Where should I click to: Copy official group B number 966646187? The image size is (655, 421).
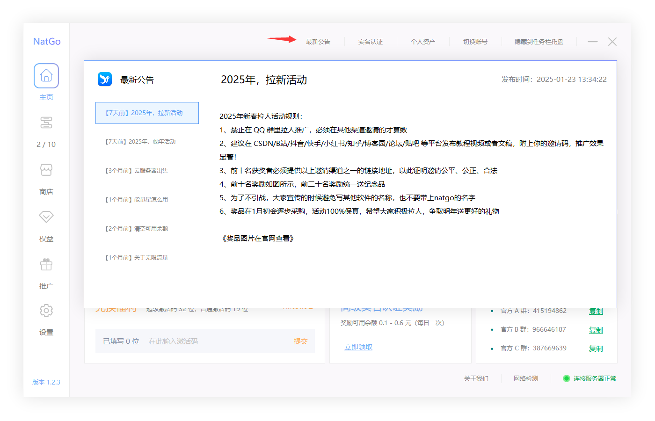[x=596, y=330]
